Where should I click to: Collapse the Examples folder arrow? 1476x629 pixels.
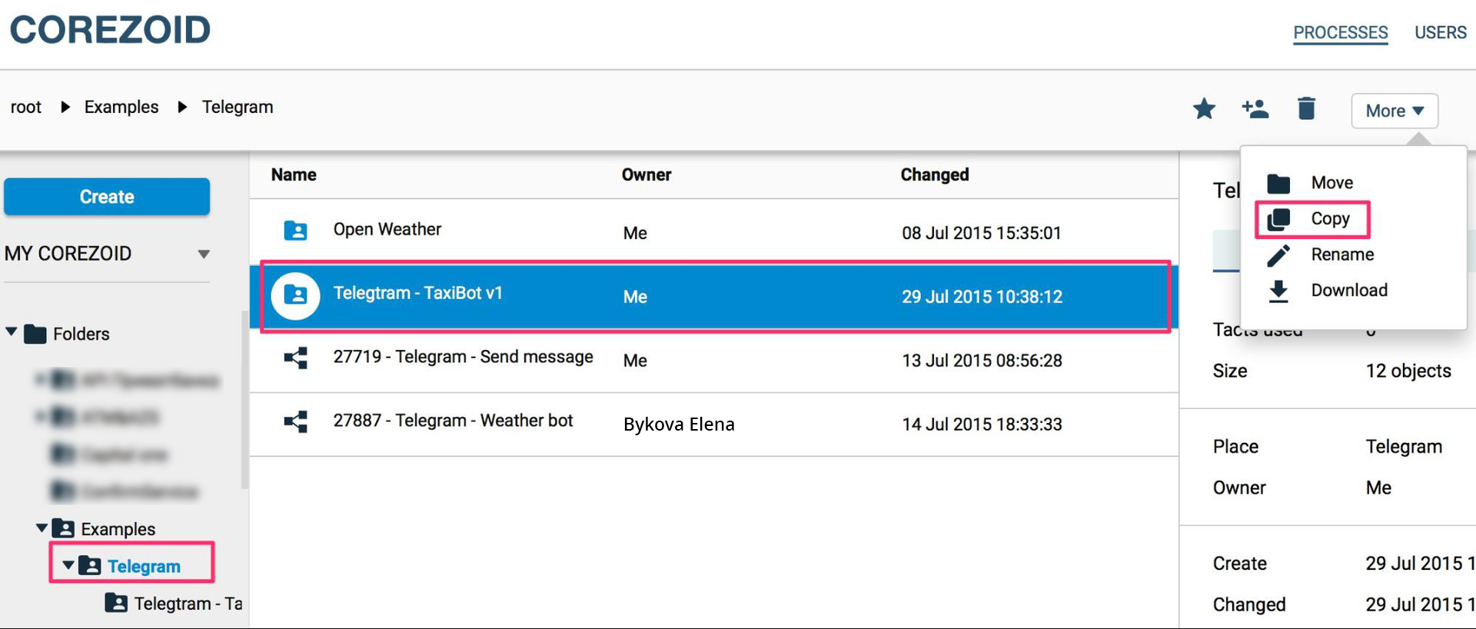42,528
